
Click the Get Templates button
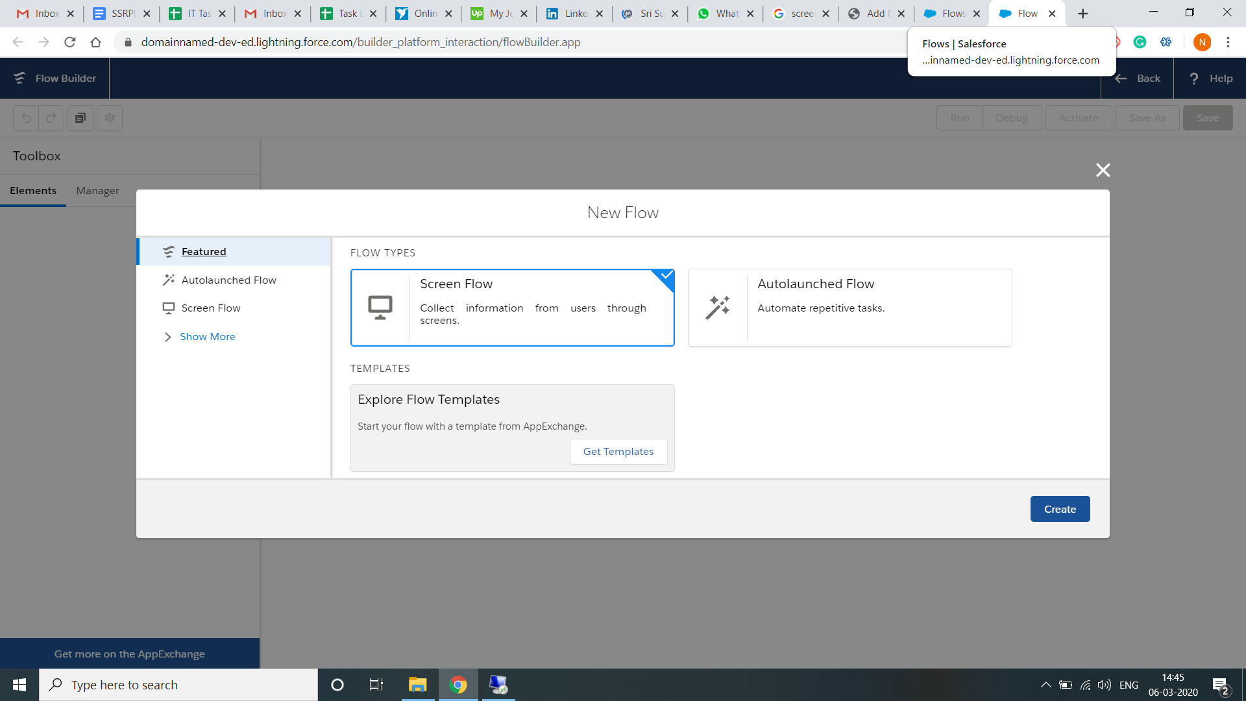(618, 451)
